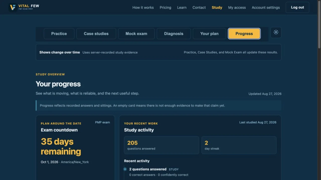Click Last studied Aug 27, 2026 label

point(258,122)
